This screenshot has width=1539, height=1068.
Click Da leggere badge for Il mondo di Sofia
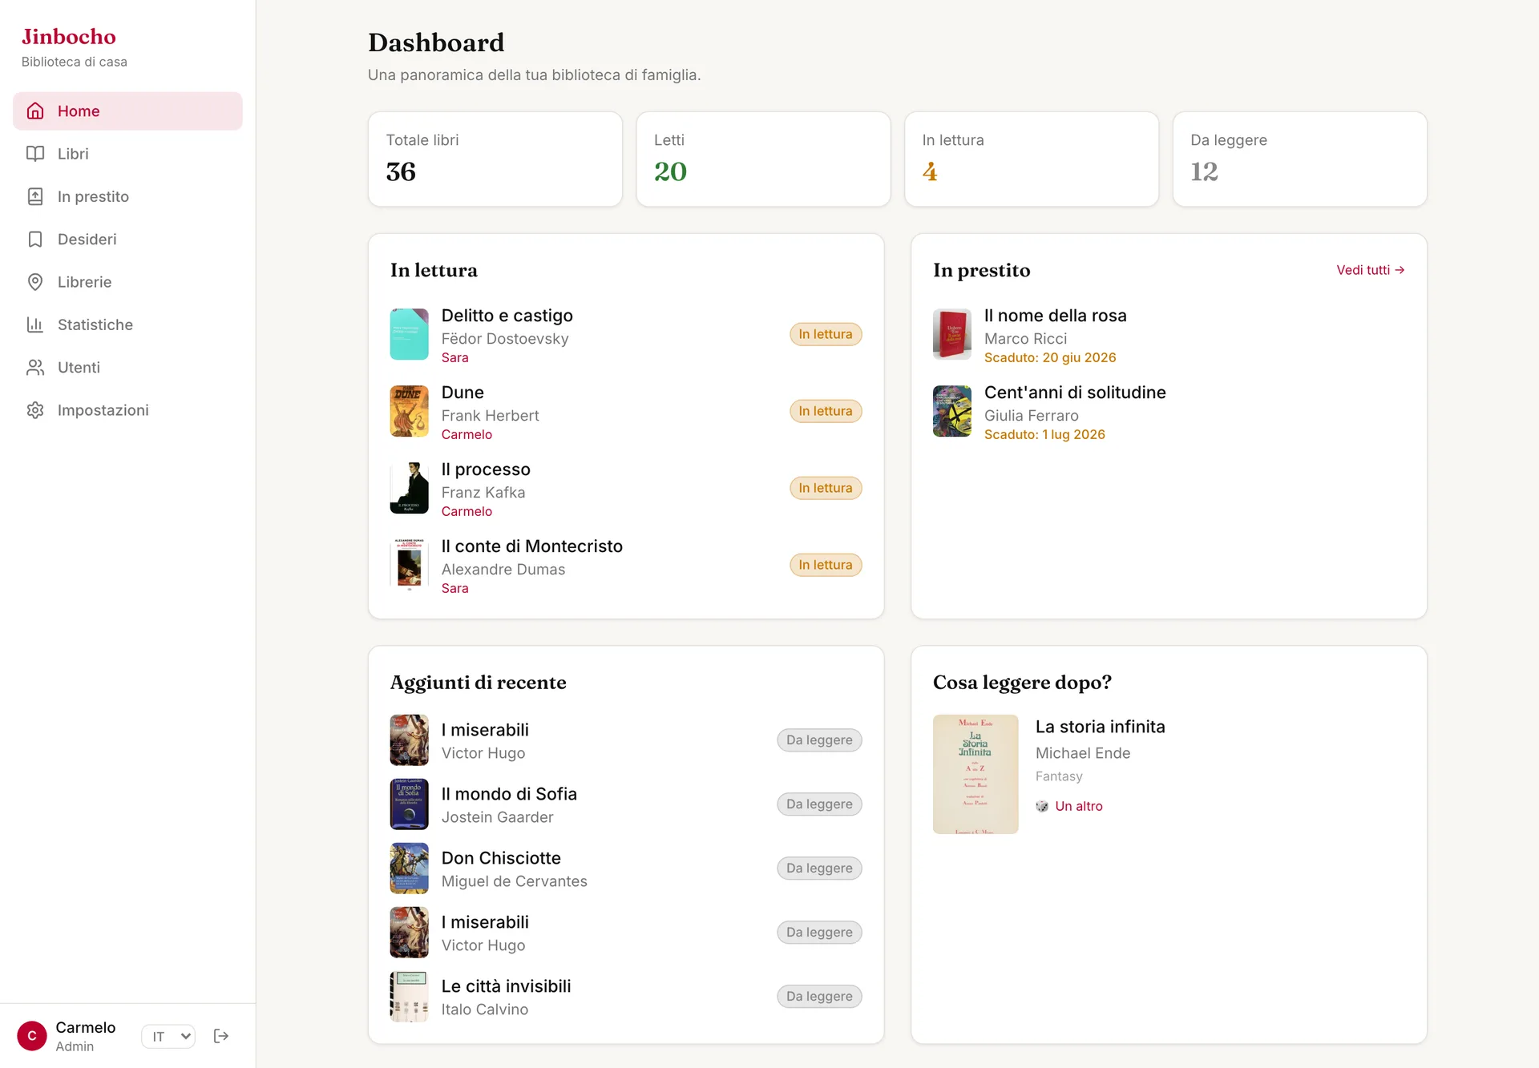(819, 804)
